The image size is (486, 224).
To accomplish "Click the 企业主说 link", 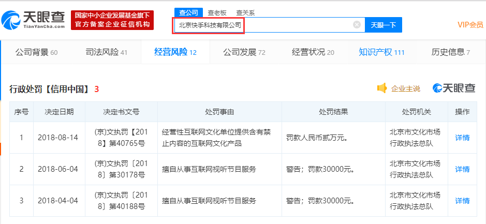I will click(406, 89).
